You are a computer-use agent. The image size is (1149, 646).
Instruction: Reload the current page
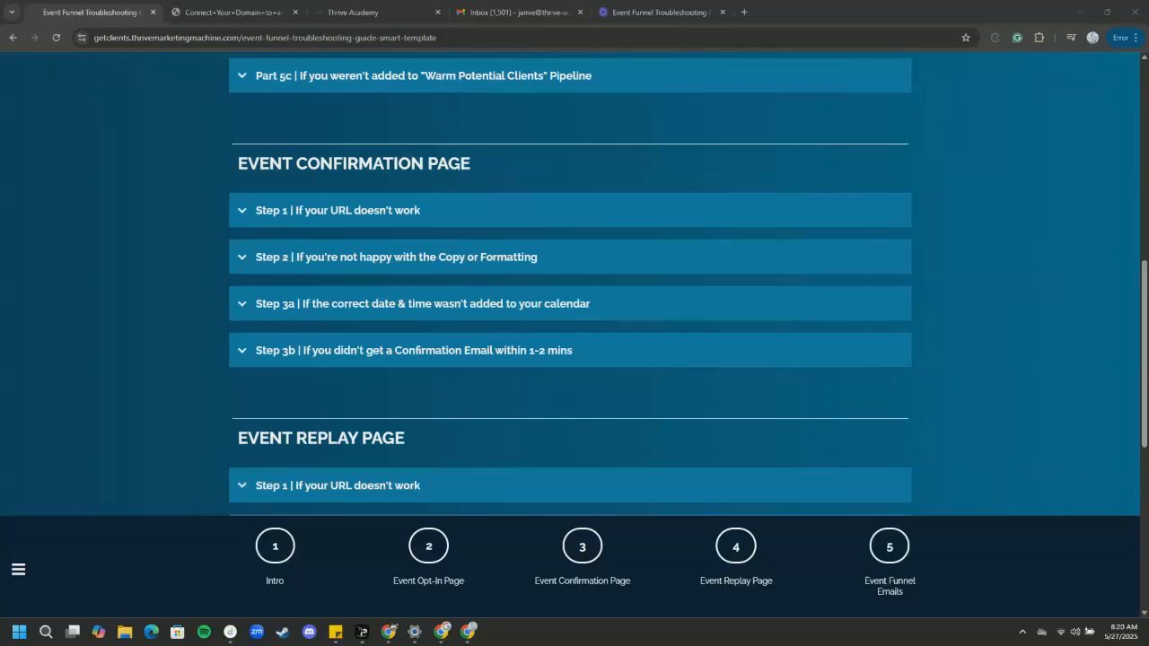click(56, 38)
